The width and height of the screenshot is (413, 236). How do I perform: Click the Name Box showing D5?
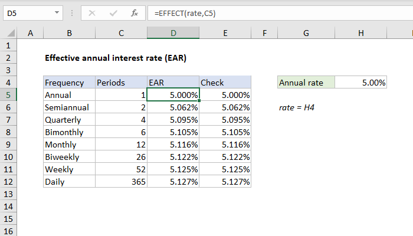[x=33, y=13]
